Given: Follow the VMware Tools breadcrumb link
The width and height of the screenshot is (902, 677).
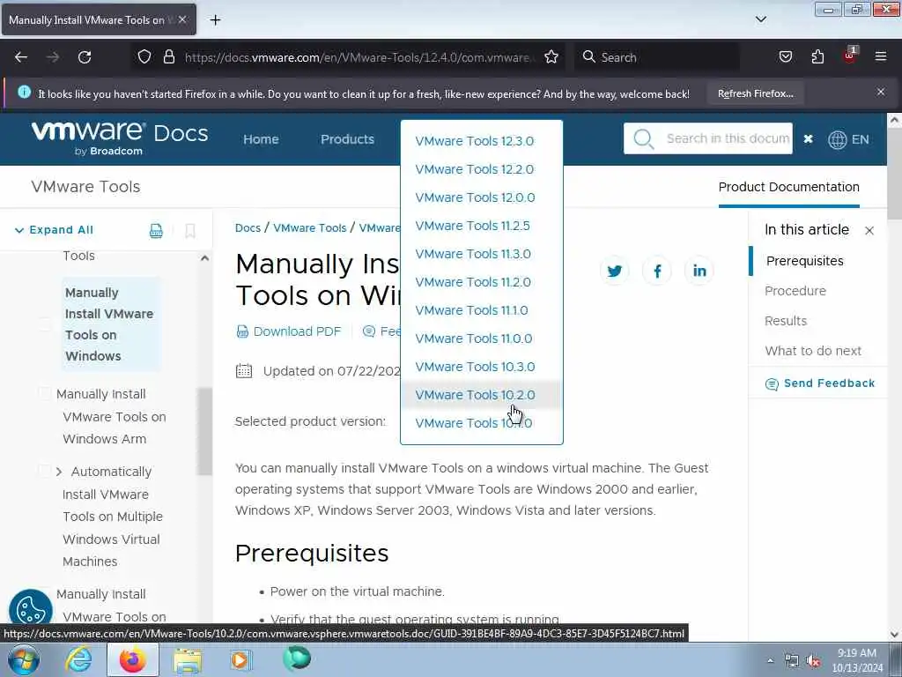Looking at the screenshot, I should pyautogui.click(x=309, y=227).
